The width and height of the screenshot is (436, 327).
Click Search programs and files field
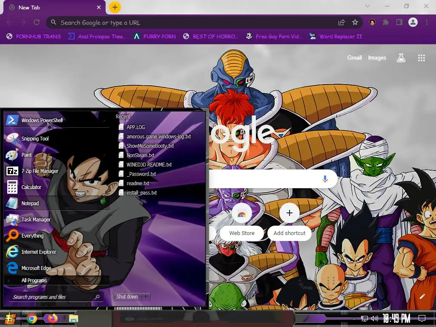57,297
